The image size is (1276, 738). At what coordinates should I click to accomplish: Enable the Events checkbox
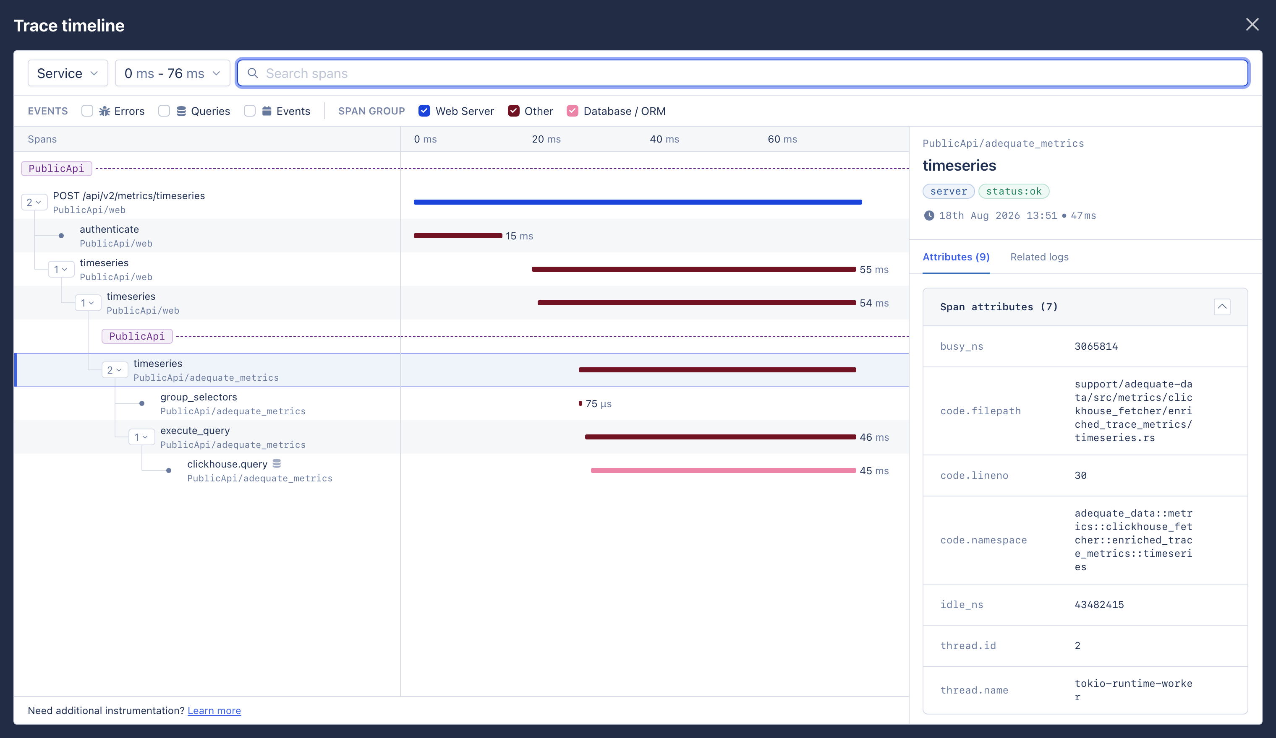(250, 111)
